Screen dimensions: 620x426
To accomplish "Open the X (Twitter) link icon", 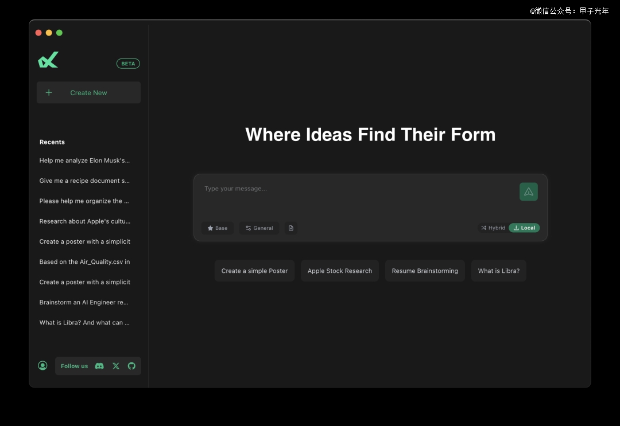I will [116, 366].
